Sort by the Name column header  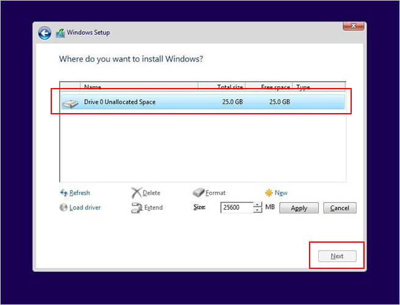[x=139, y=87]
